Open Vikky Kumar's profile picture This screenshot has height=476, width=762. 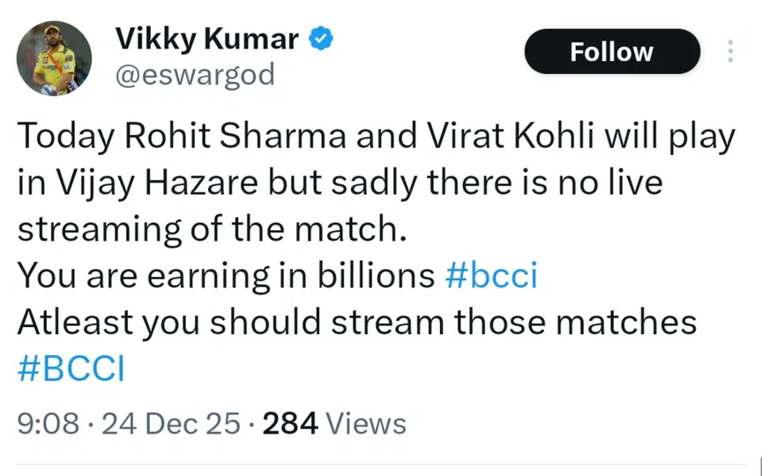(55, 58)
